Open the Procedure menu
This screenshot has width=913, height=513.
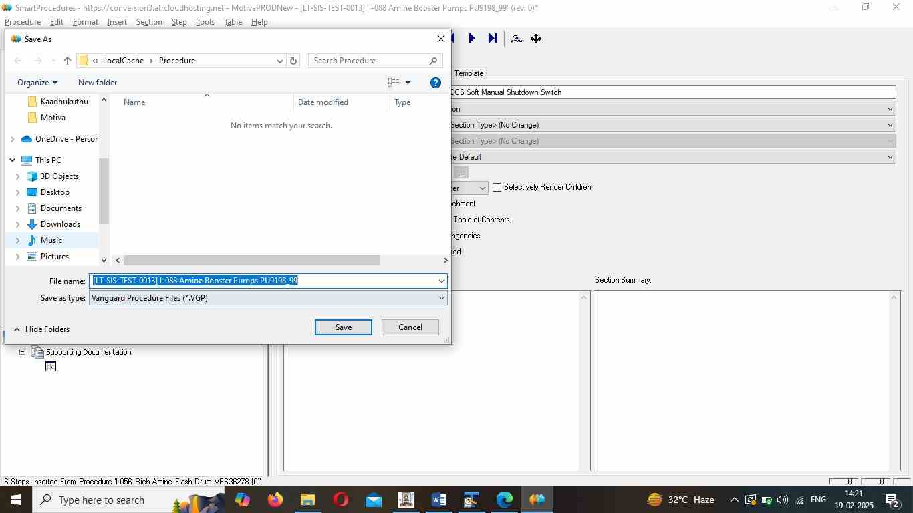[x=23, y=22]
